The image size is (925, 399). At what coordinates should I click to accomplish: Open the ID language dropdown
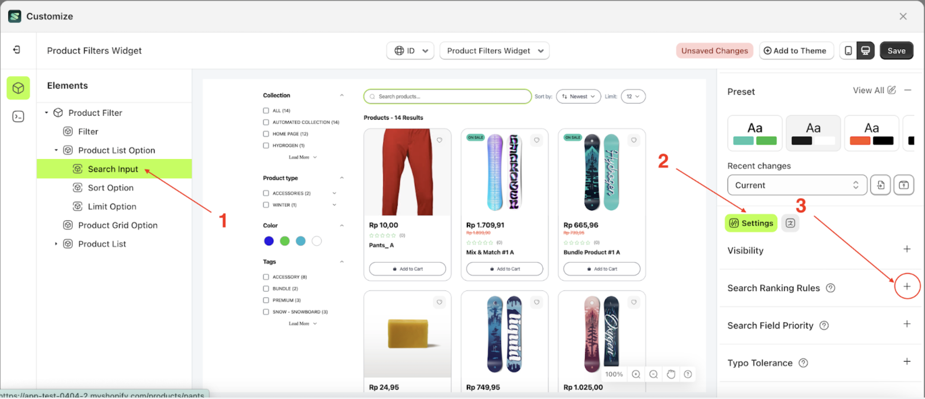(x=410, y=51)
